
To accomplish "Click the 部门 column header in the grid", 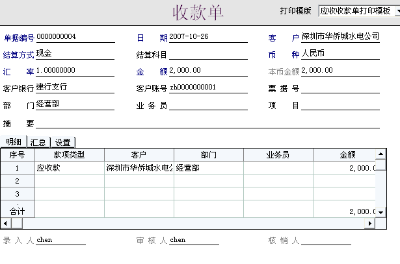I will 209,154.
